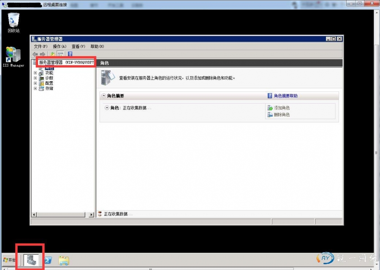Open Windows Explorer folder icon in taskbar
Screen dimensions: 380x270
tap(64, 260)
